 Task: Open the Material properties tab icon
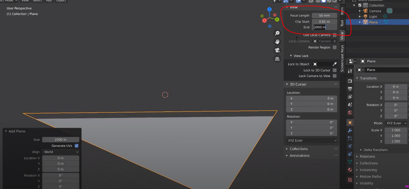pyautogui.click(x=350, y=170)
